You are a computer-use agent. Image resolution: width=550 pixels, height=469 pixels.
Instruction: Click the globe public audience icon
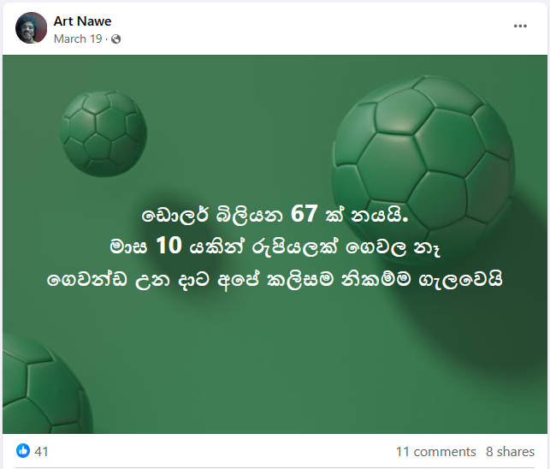(115, 39)
